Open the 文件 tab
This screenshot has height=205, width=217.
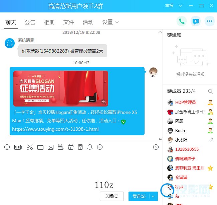[69, 22]
